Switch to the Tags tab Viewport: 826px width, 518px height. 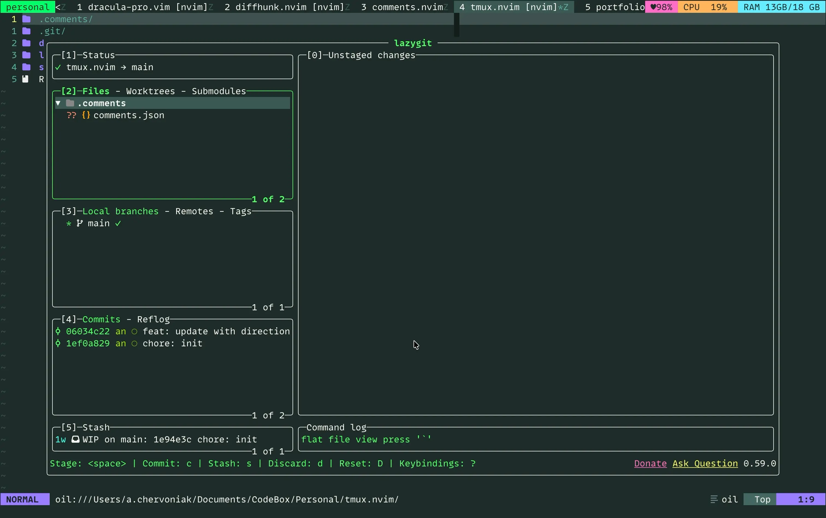point(241,212)
